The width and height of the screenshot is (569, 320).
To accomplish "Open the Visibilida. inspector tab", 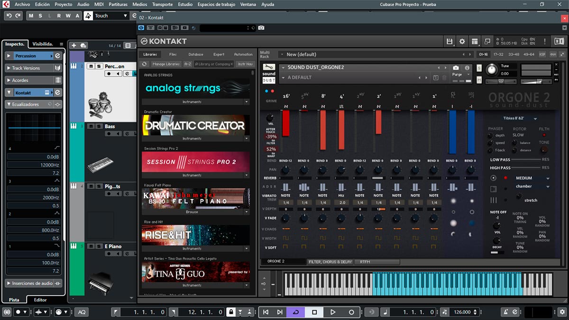I will click(42, 44).
